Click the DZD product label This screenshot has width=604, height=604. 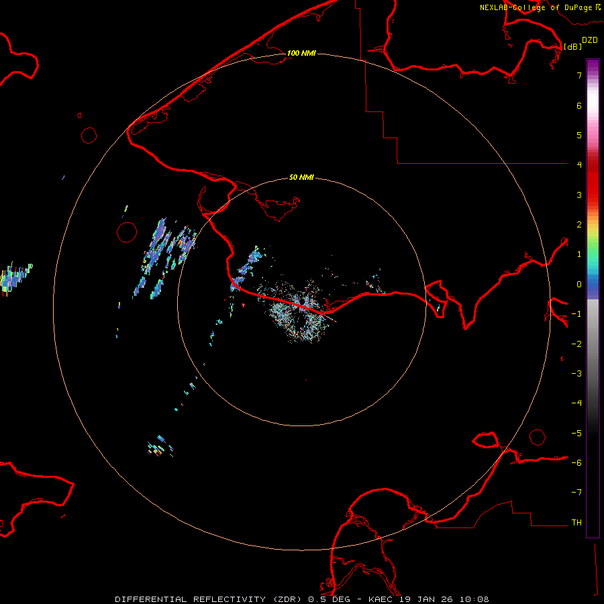pos(590,40)
